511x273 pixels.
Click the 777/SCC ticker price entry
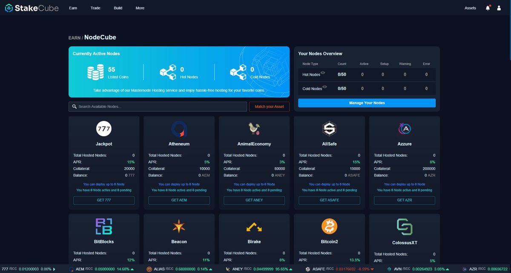coord(29,269)
